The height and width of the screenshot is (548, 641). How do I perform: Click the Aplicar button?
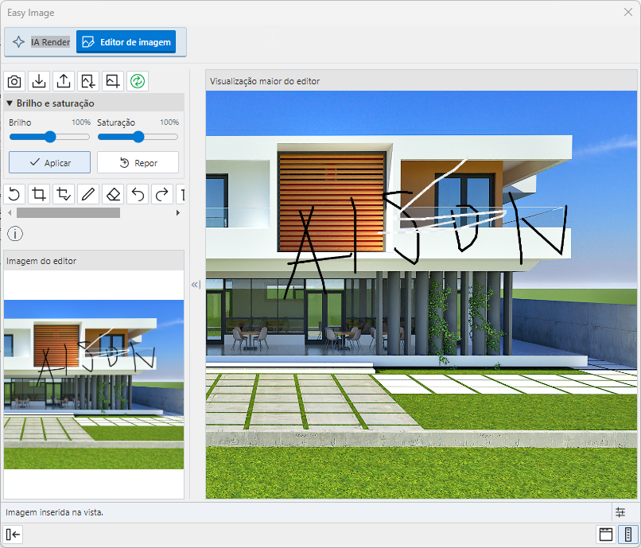pos(50,163)
